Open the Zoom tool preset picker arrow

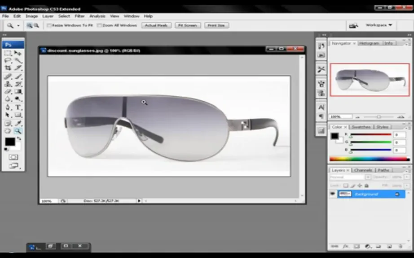[x=18, y=26]
